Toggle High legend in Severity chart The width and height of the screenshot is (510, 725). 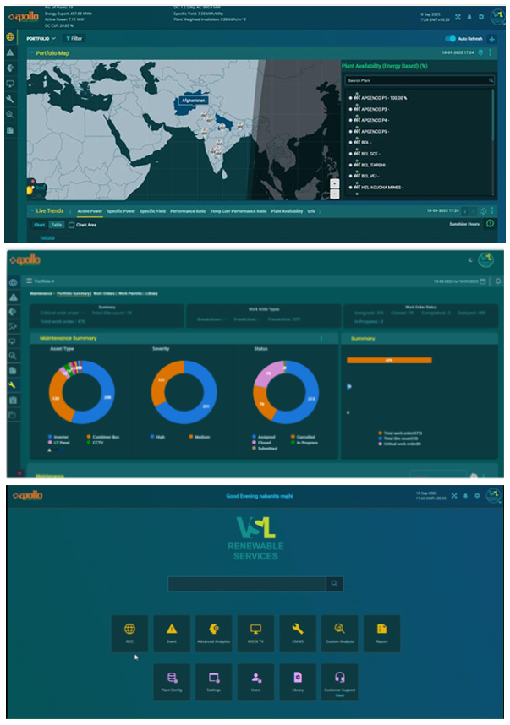[157, 437]
